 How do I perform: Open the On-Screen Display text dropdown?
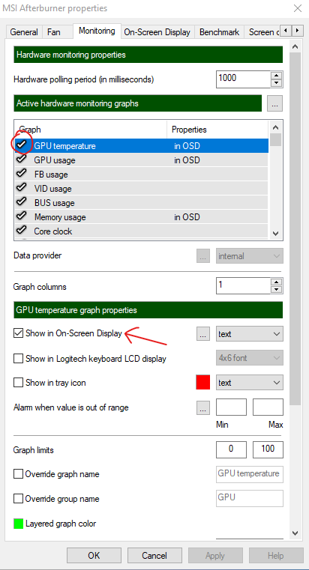pos(249,334)
